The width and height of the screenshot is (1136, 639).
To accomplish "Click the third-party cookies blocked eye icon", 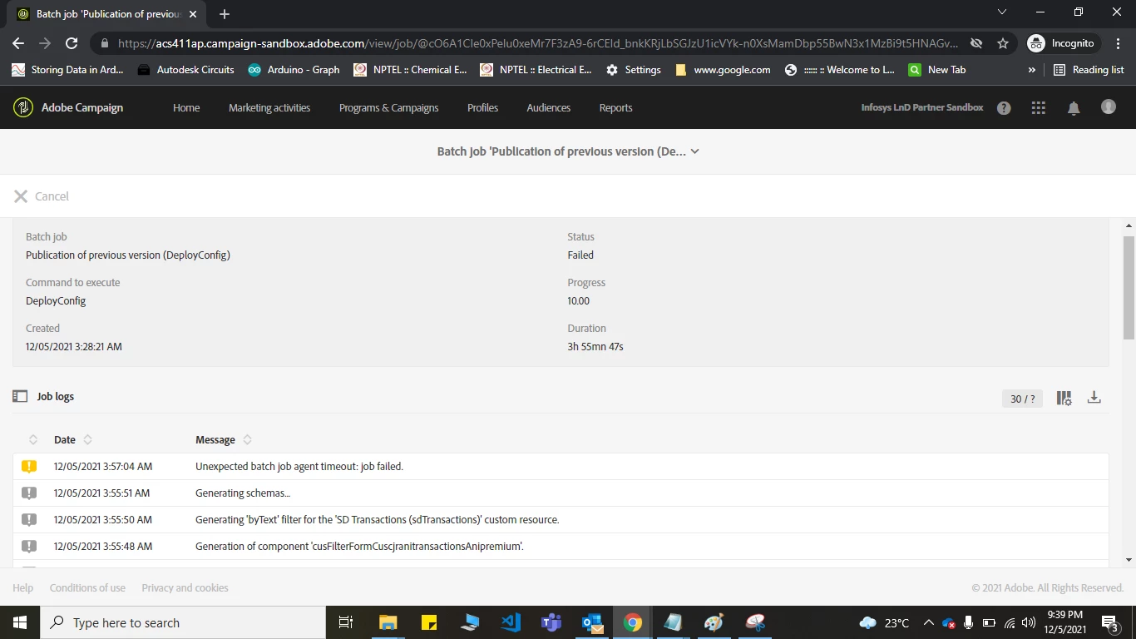I will coord(976,43).
